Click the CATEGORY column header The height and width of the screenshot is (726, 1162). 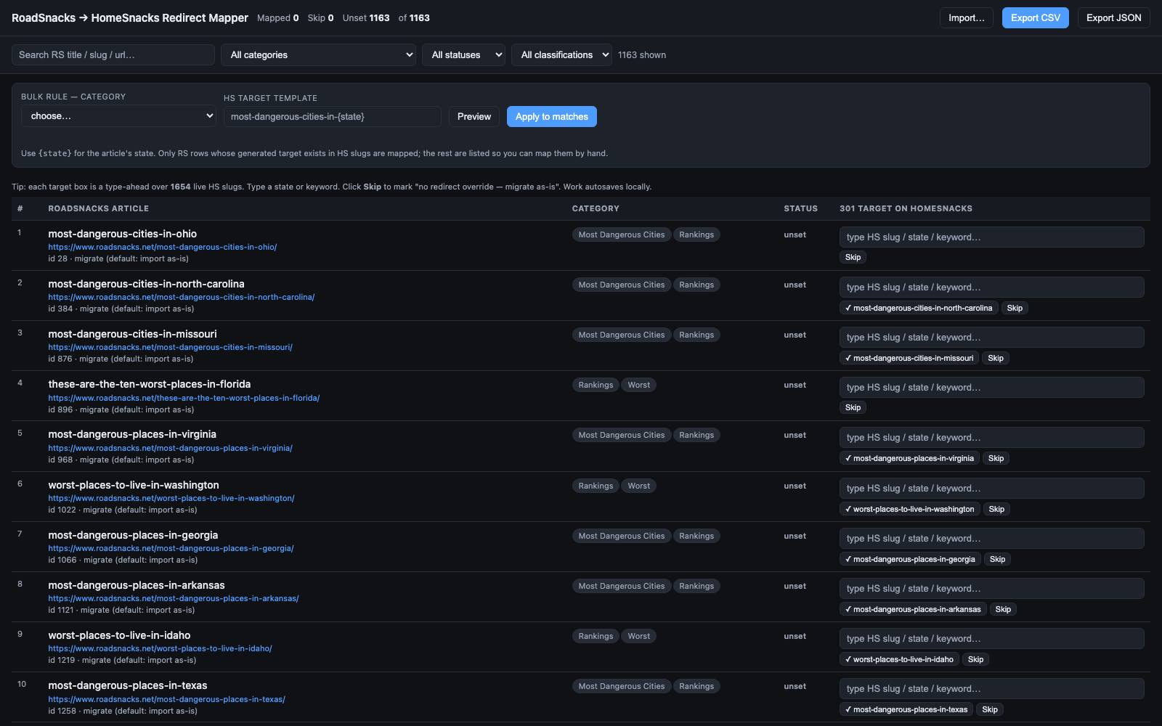[596, 209]
